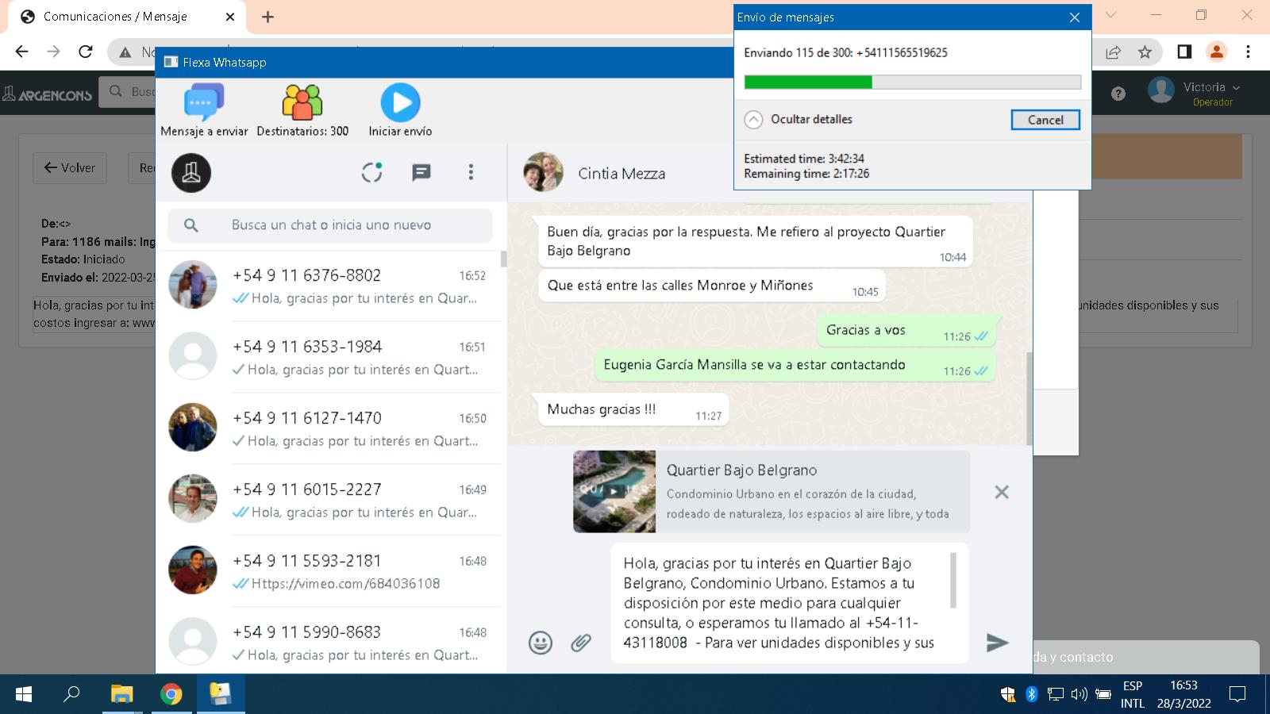Go forward in Chrome
Image resolution: width=1270 pixels, height=714 pixels.
click(x=53, y=52)
